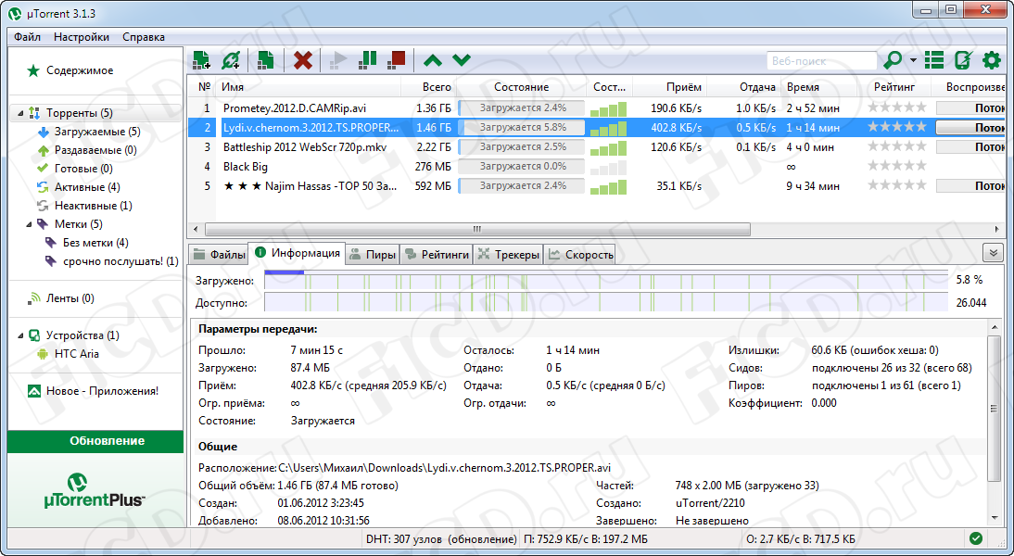Screen dimensions: 1014x556
Task: Switch to the Трекеры tab
Action: (x=508, y=255)
